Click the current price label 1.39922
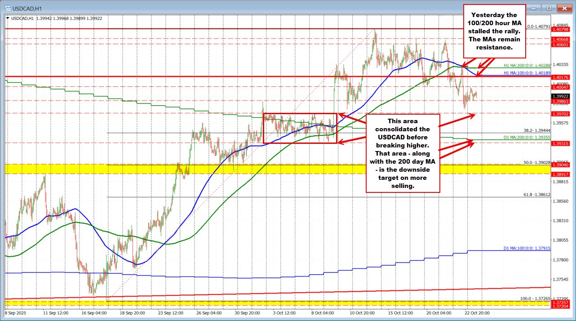Image resolution: width=576 pixels, height=321 pixels. (561, 96)
